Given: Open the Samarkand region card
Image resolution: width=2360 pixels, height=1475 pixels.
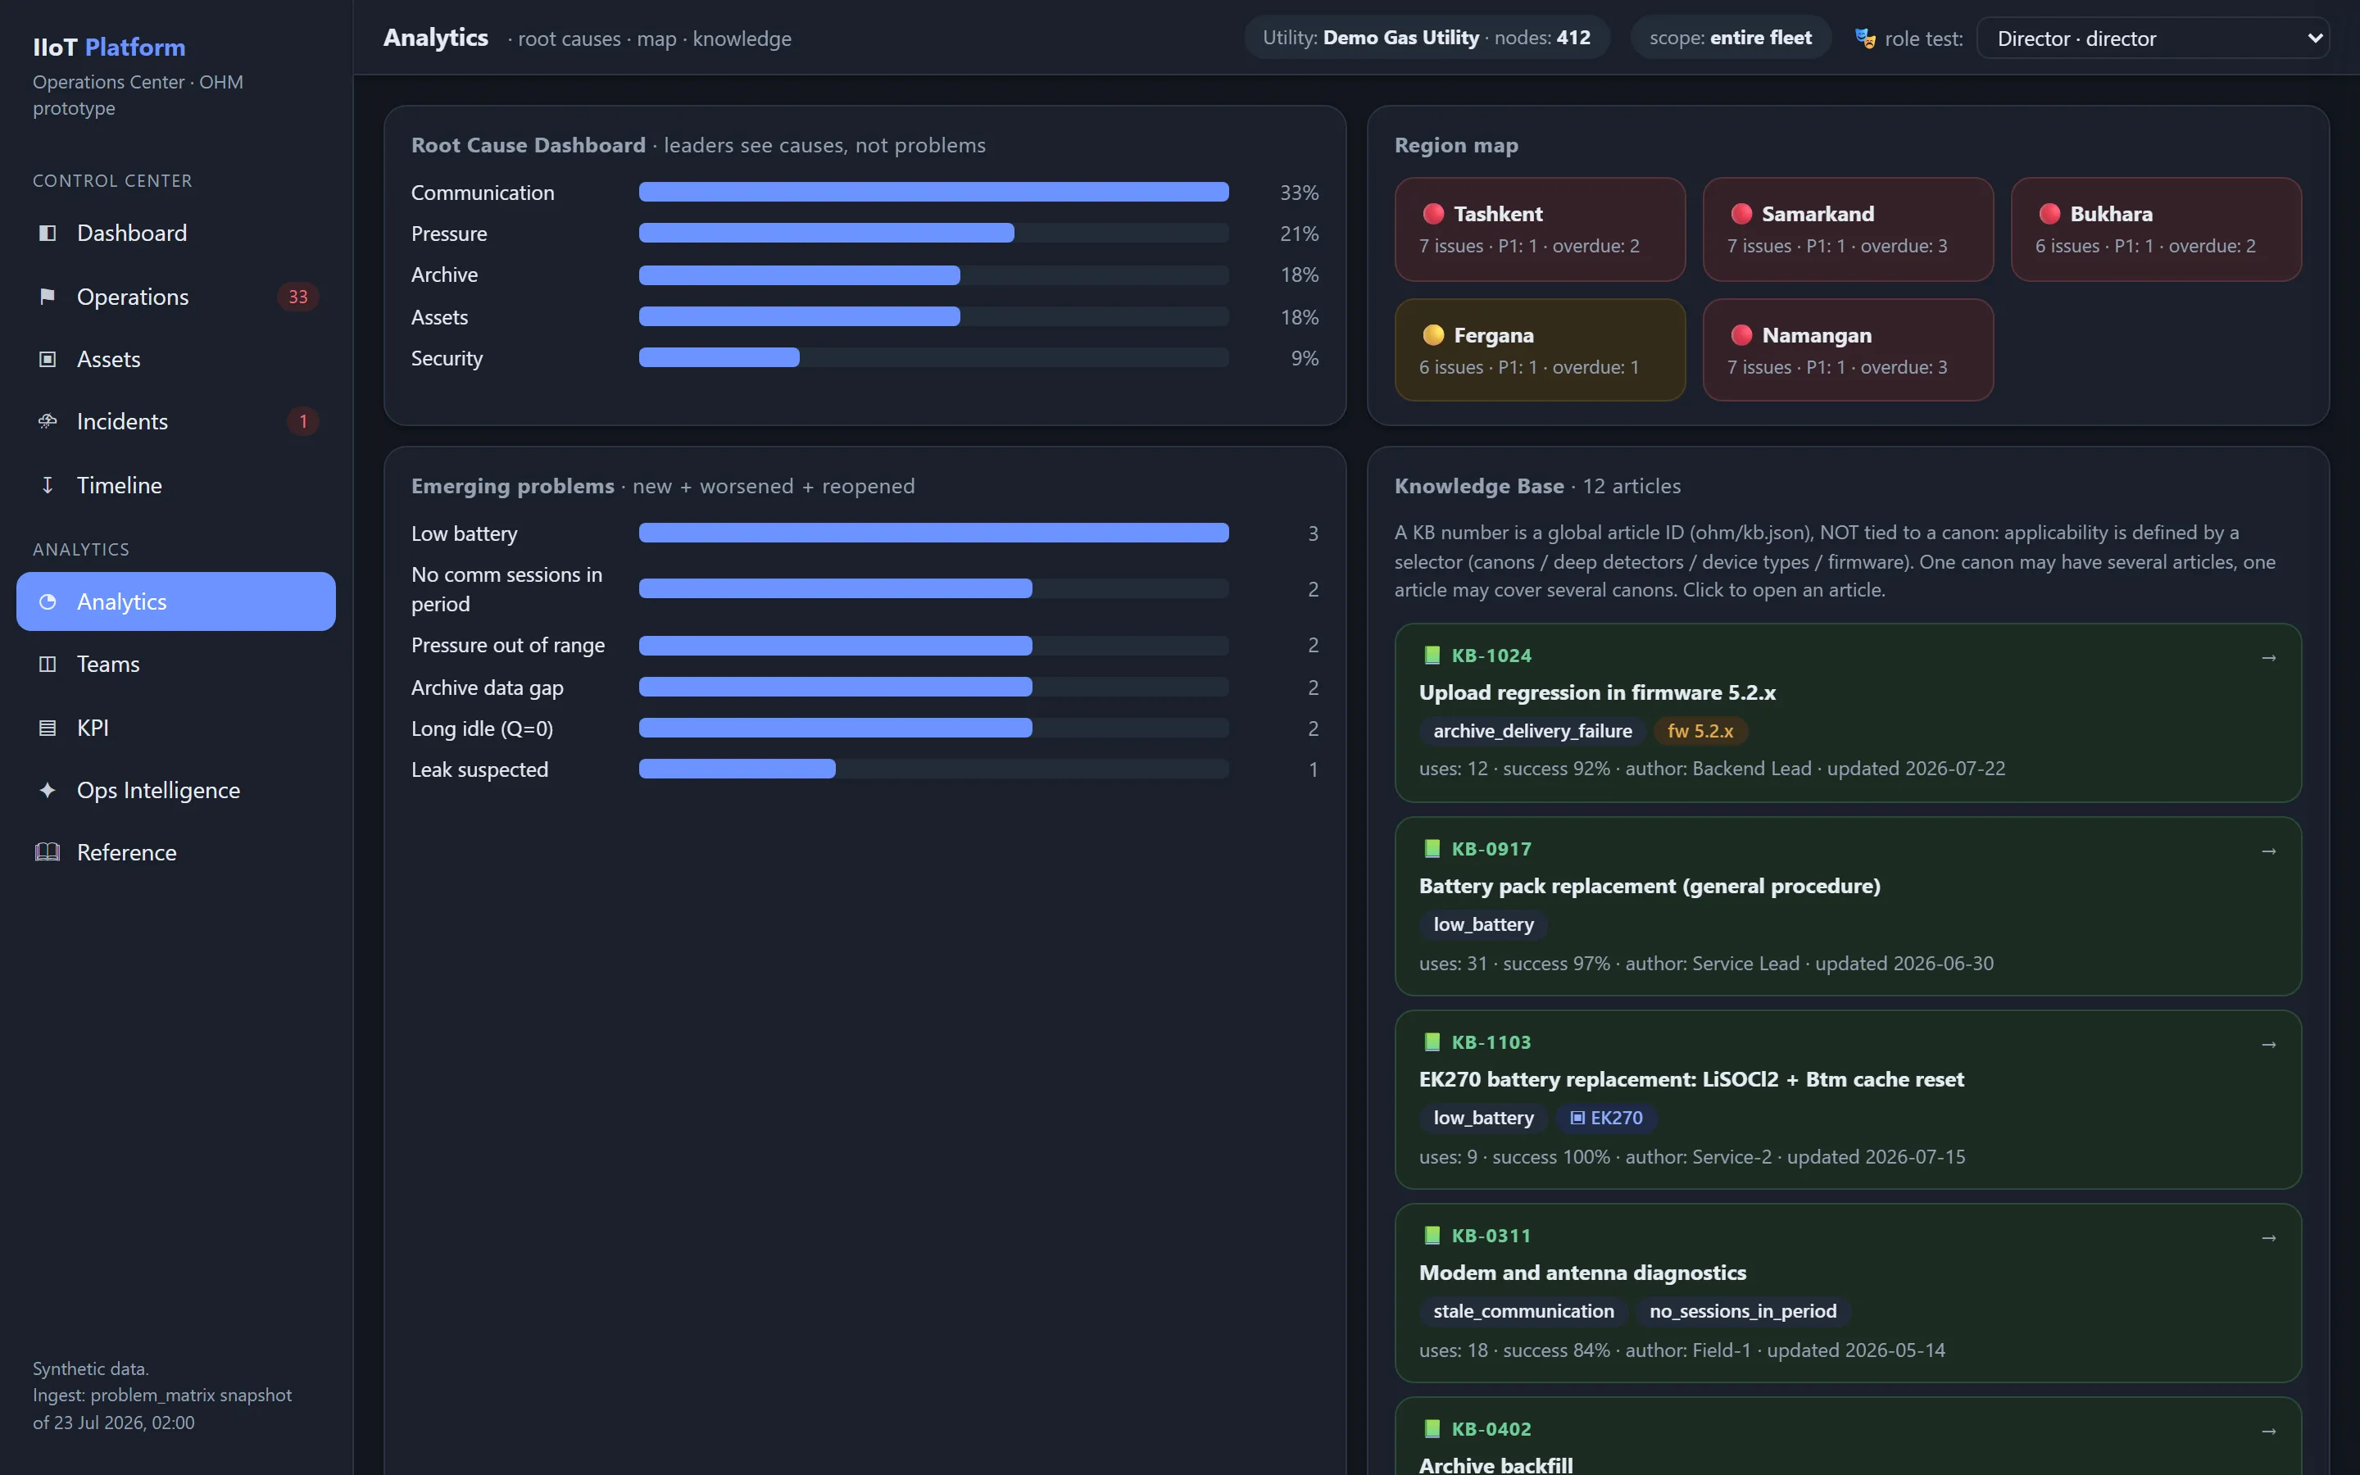Looking at the screenshot, I should tap(1847, 229).
